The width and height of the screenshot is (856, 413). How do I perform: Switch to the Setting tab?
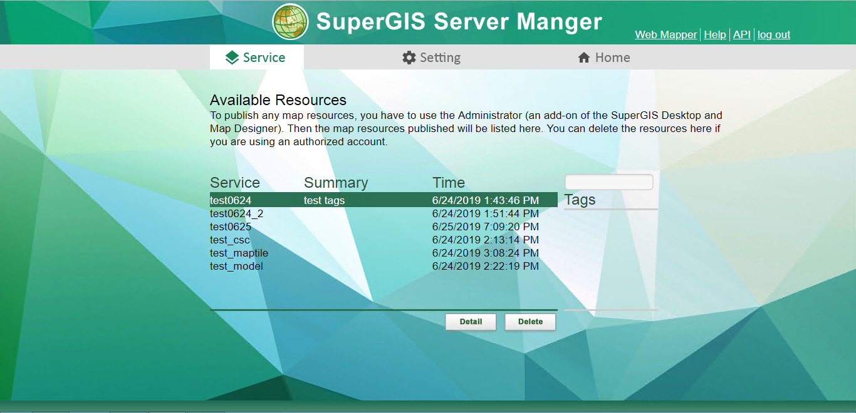[x=431, y=58]
